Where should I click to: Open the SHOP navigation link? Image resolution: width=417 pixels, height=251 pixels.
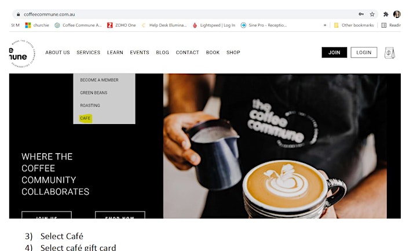point(233,53)
